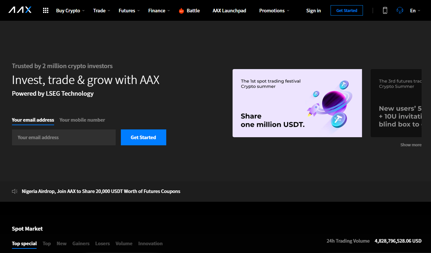Open the Innovation market tab

(150, 244)
